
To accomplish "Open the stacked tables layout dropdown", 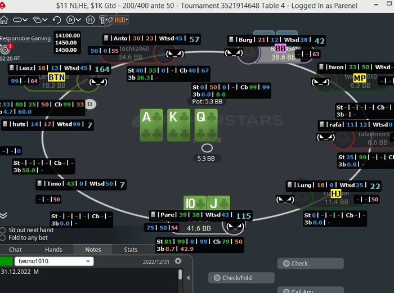I will pos(40,20).
